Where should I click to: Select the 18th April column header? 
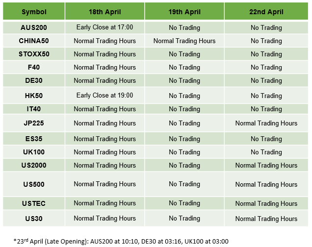click(104, 12)
